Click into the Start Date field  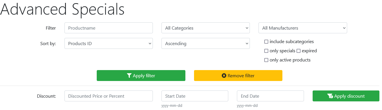195,96
